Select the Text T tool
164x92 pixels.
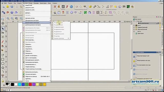coord(3,76)
